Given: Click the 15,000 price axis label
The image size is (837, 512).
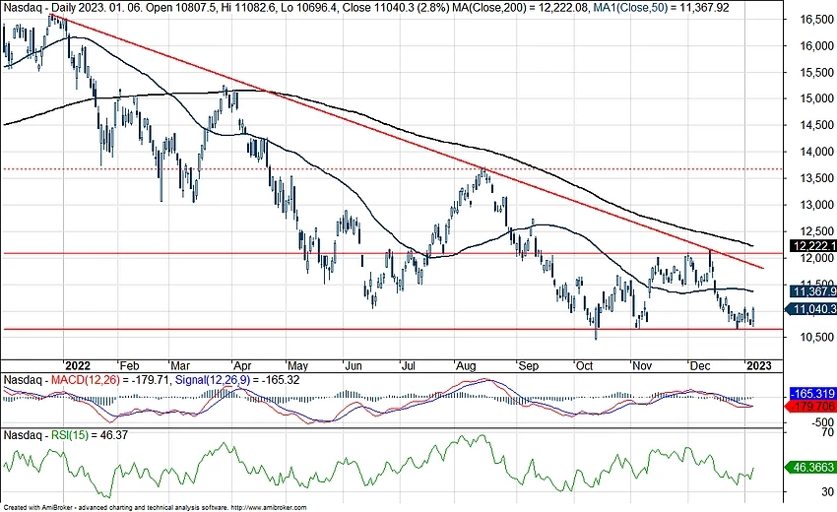Looking at the screenshot, I should pyautogui.click(x=816, y=98).
